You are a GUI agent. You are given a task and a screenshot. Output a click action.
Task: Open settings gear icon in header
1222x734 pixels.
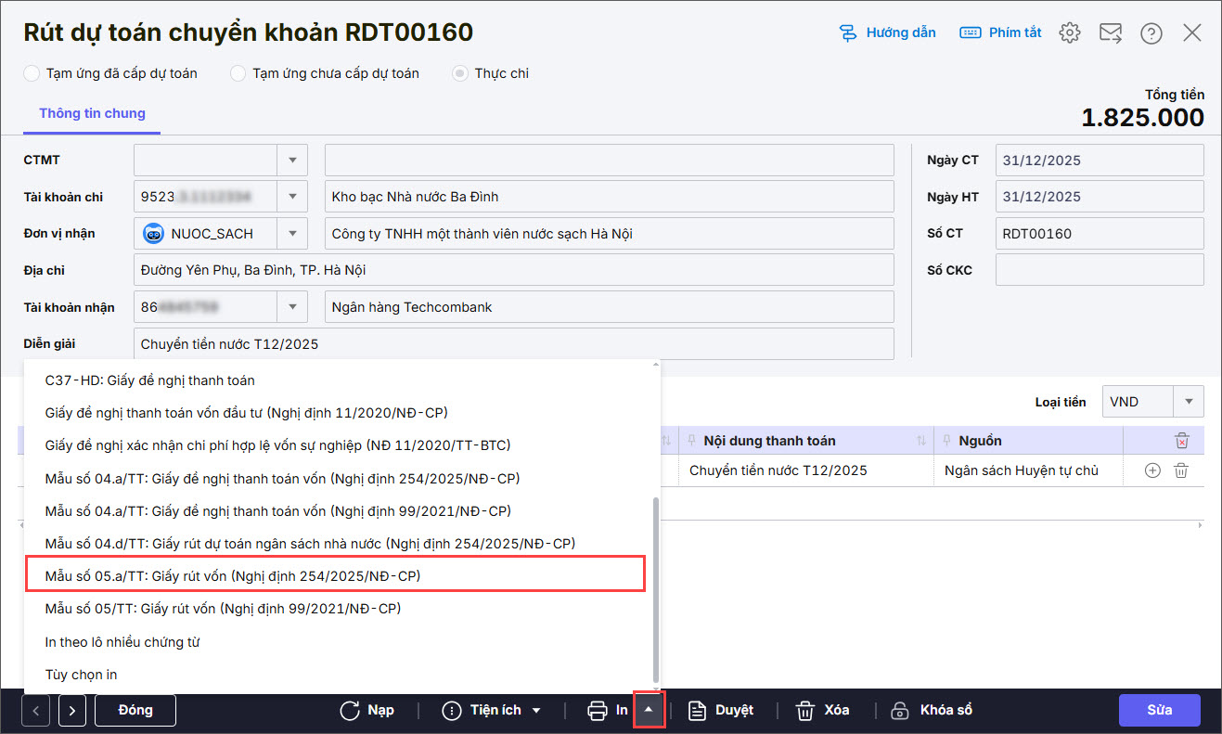coord(1070,32)
